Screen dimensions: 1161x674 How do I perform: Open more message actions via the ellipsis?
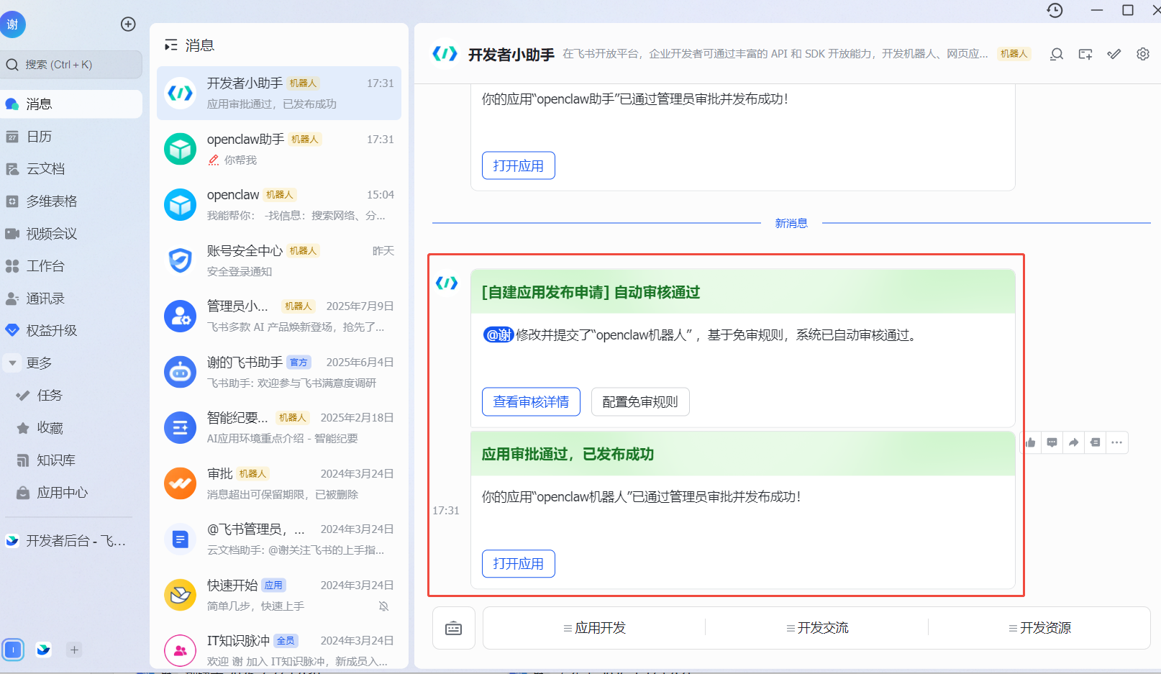click(x=1116, y=442)
